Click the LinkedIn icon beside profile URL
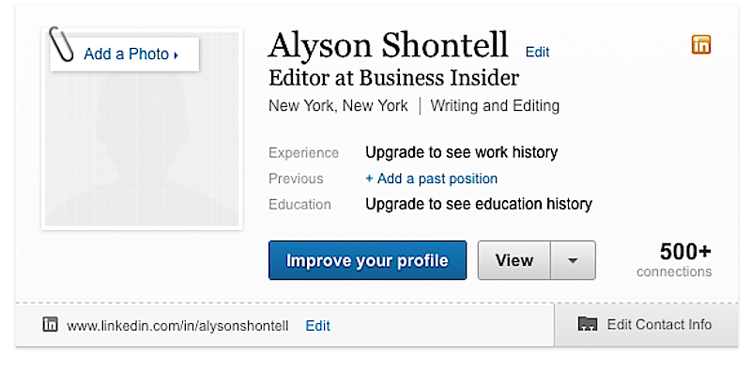The image size is (751, 372). pos(51,324)
